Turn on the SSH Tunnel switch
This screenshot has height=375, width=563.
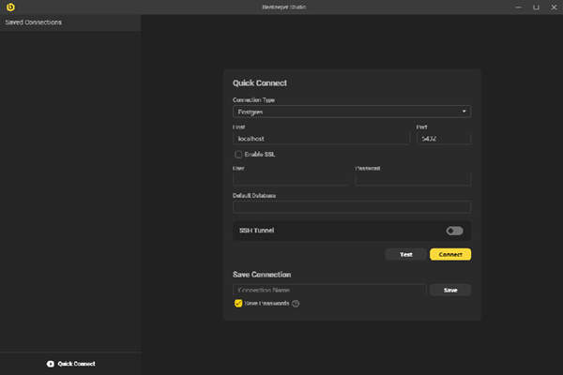(454, 231)
